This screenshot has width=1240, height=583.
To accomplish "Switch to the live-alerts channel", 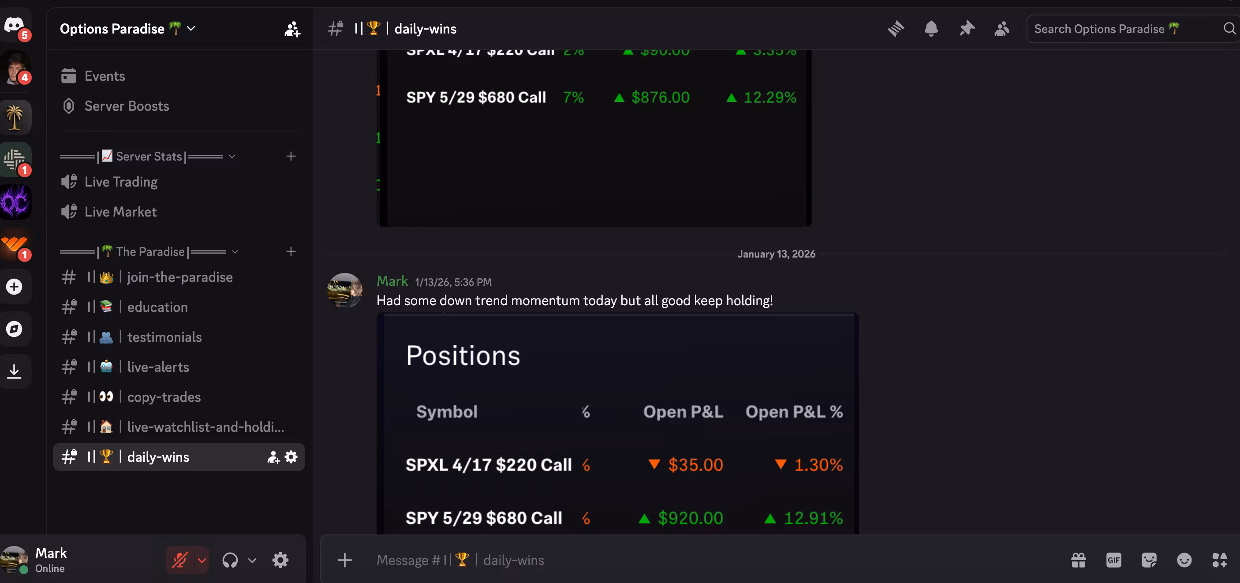I will coord(158,367).
